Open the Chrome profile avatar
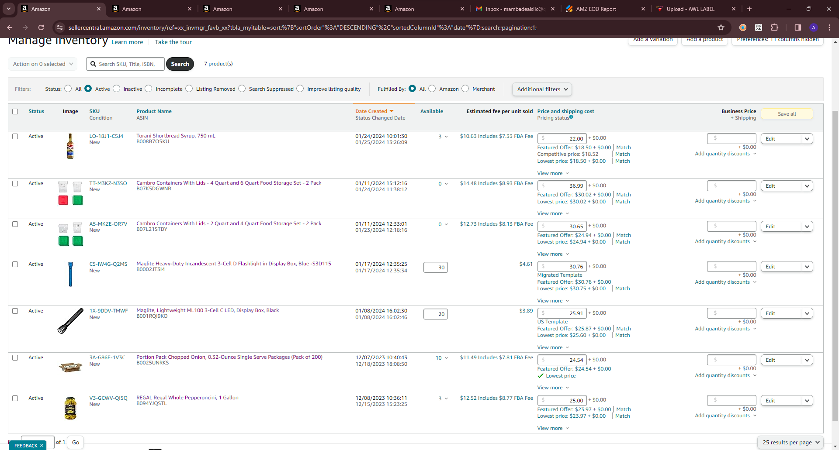This screenshot has height=450, width=839. pos(814,27)
